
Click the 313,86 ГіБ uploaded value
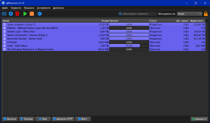tap(199, 25)
